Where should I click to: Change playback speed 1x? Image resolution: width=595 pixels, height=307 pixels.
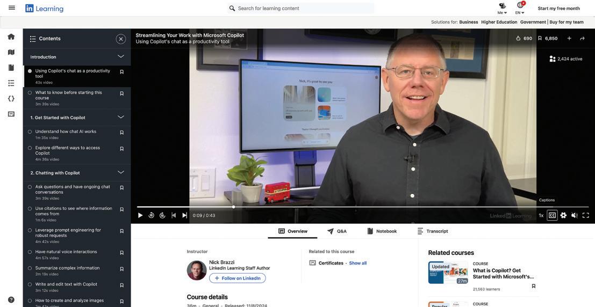[541, 215]
